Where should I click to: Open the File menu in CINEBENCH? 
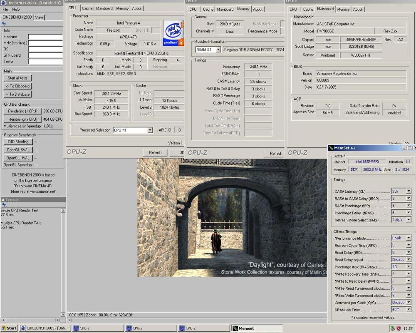pyautogui.click(x=5, y=9)
